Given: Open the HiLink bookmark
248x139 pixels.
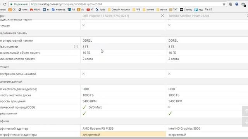Looking at the screenshot, I should pos(35,10).
